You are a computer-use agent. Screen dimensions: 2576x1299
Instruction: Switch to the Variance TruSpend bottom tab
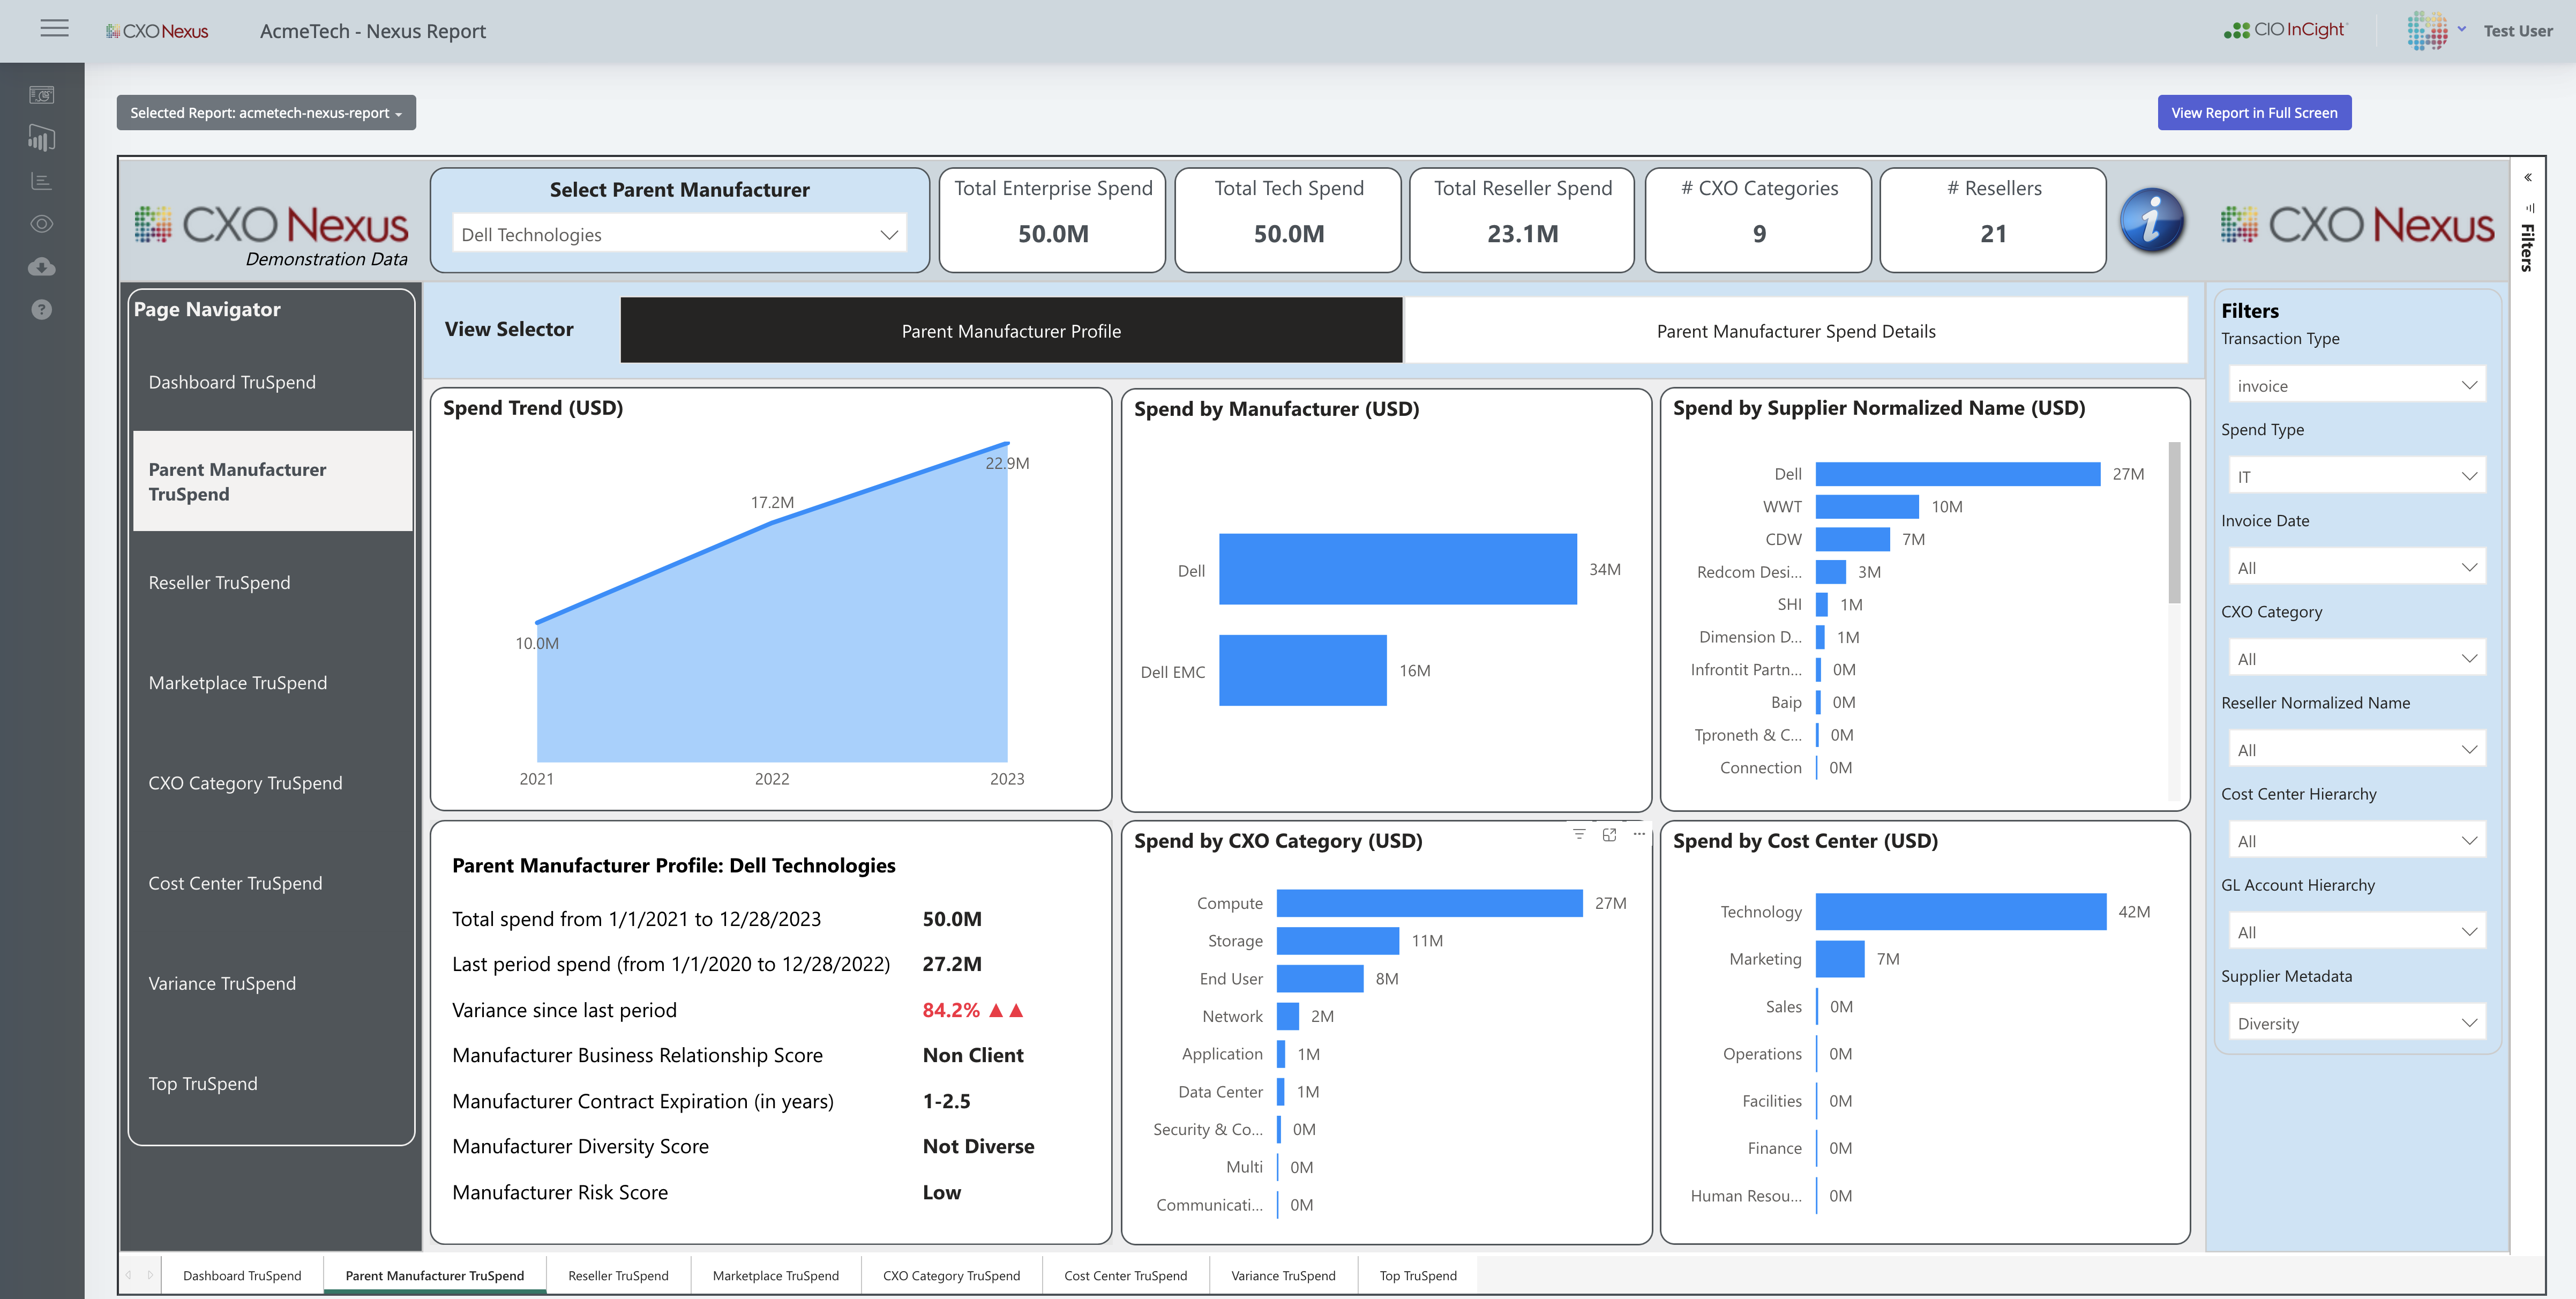(x=1283, y=1275)
